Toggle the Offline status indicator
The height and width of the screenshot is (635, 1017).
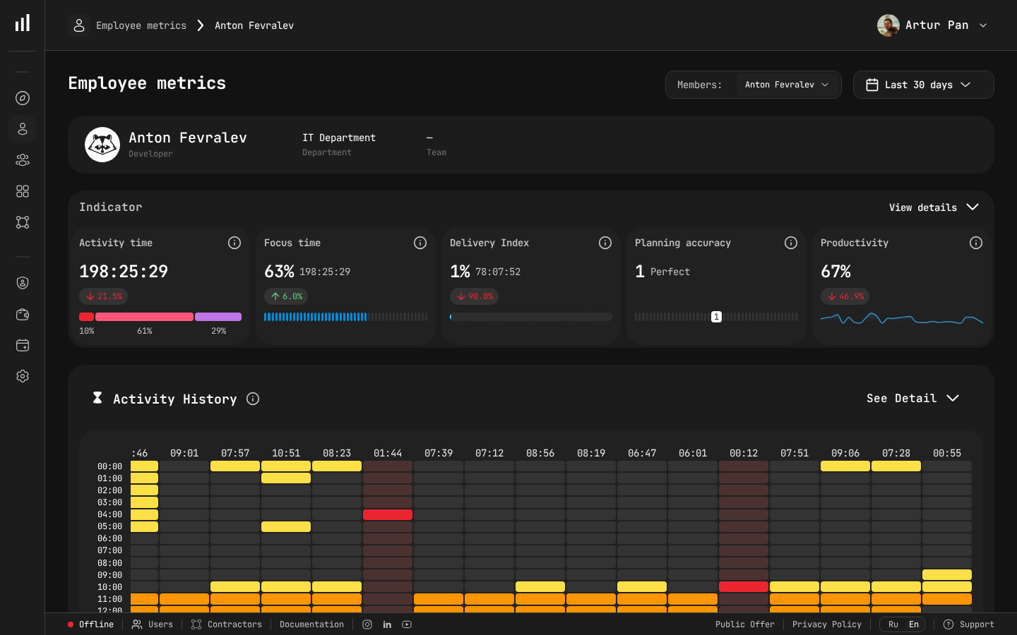[x=90, y=624]
